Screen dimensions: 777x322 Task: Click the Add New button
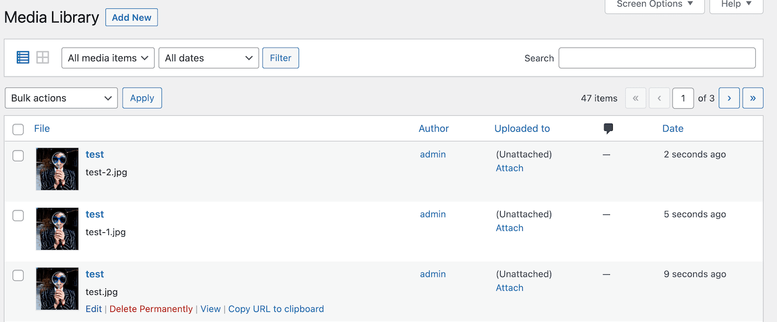pyautogui.click(x=132, y=18)
